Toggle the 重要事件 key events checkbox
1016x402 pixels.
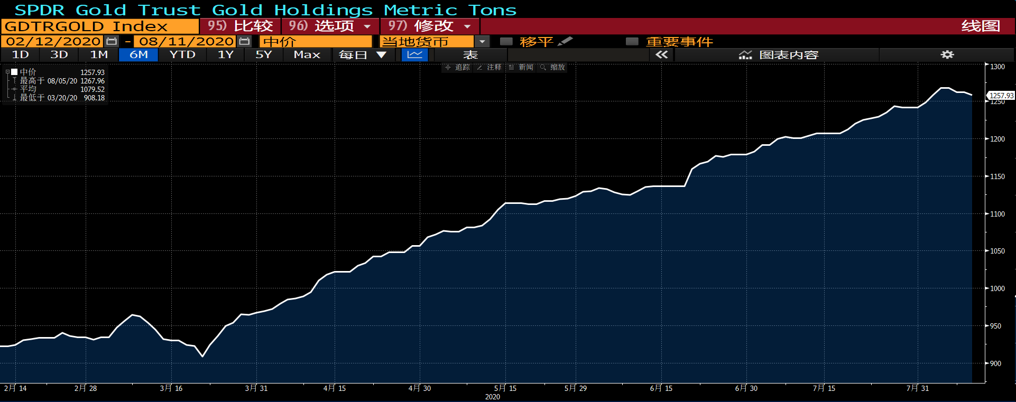click(x=632, y=41)
